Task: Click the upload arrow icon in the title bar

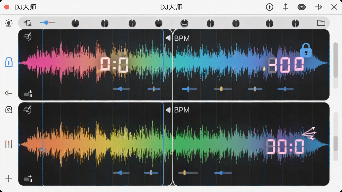Action: click(x=286, y=7)
